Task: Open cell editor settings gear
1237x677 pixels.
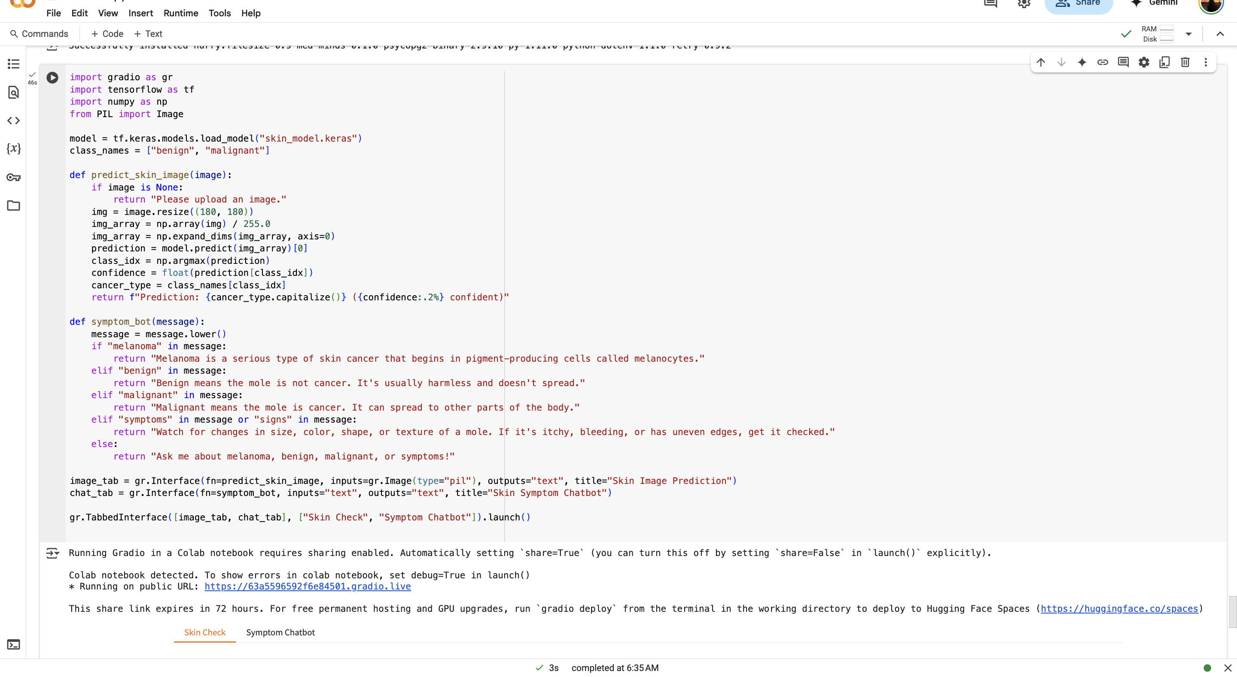Action: point(1144,62)
